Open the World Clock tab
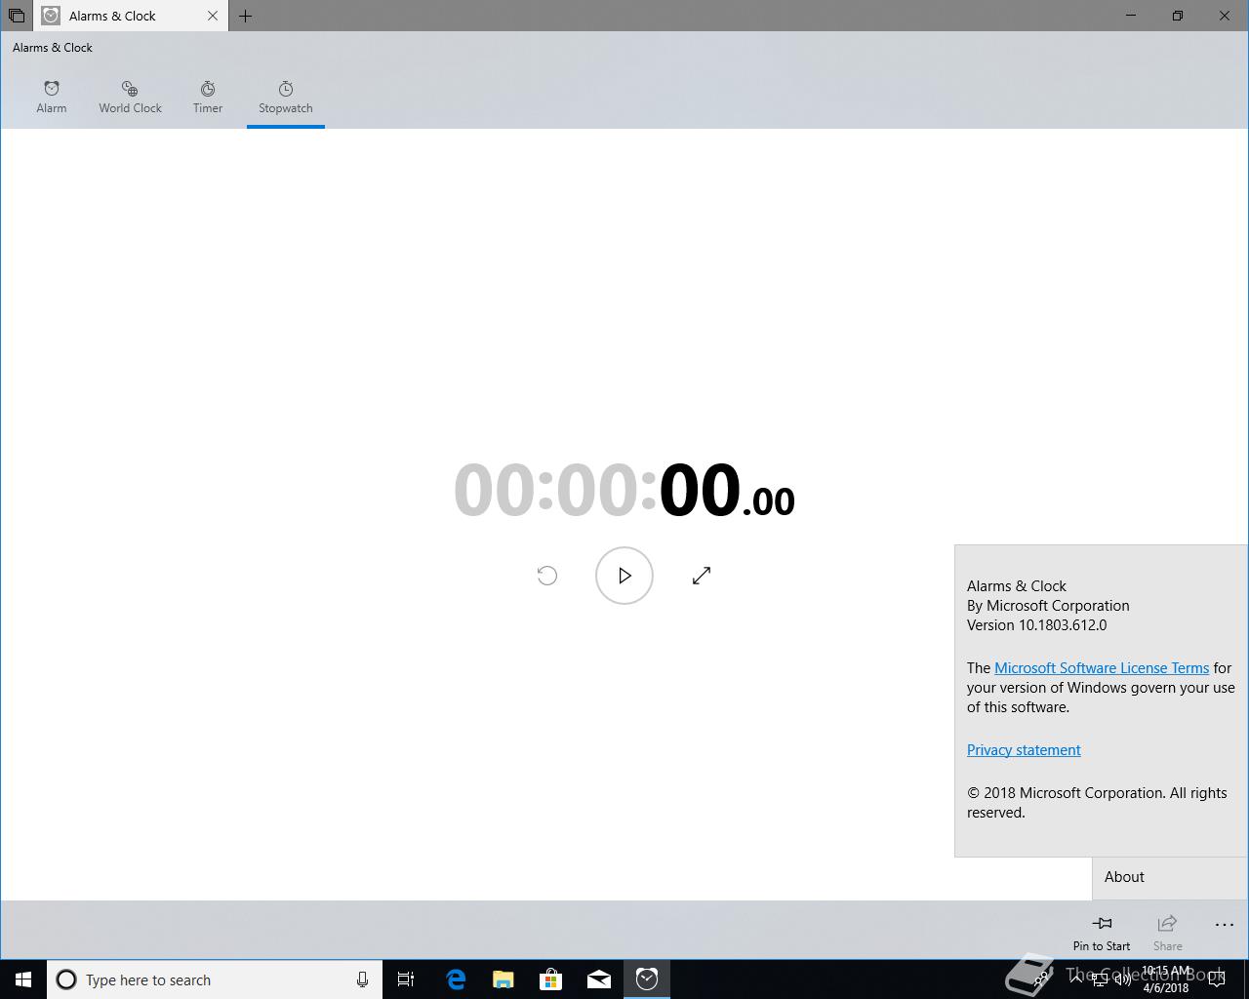This screenshot has height=999, width=1249. click(130, 98)
